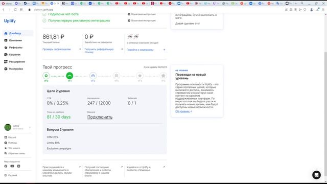
Task: Click the 81 / 30 days value
Action: [59, 117]
